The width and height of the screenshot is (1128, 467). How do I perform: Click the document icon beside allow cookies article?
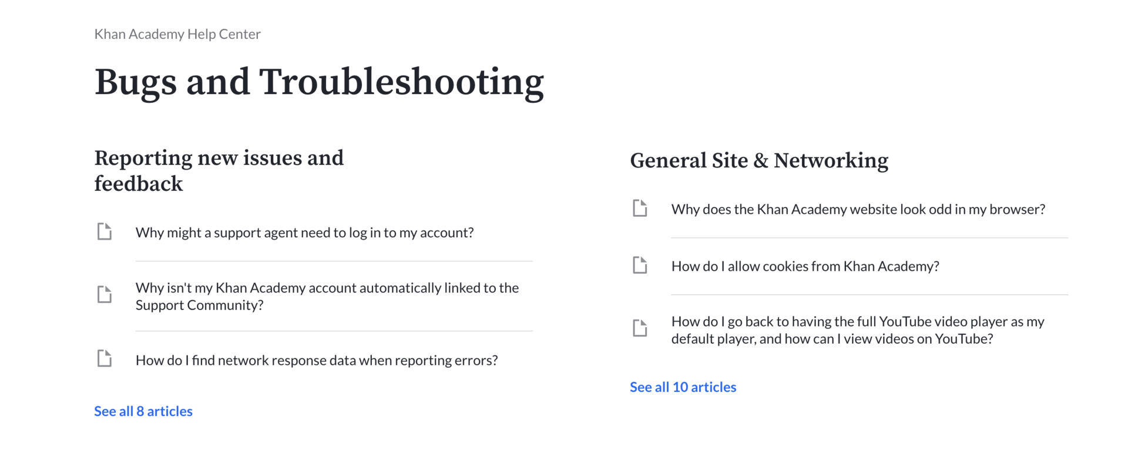(x=640, y=265)
